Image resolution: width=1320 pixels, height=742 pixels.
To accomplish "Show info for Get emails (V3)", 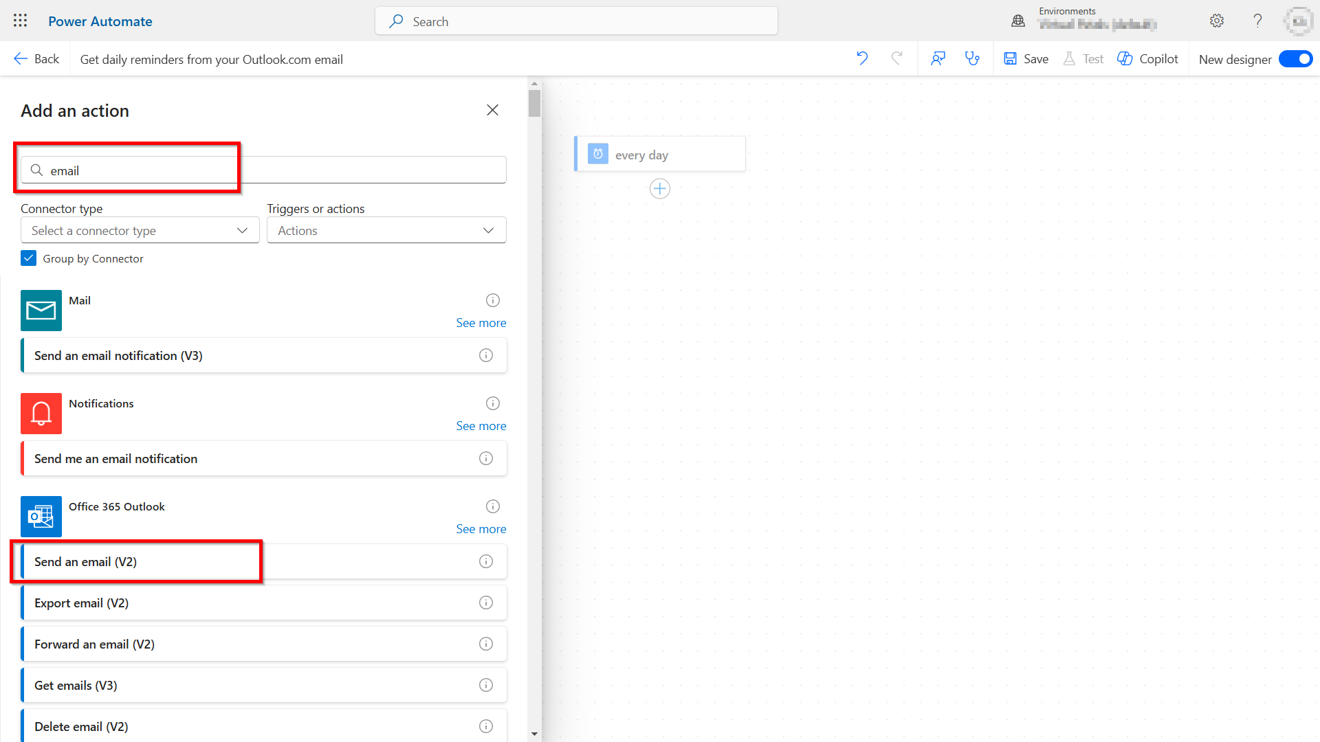I will 486,685.
